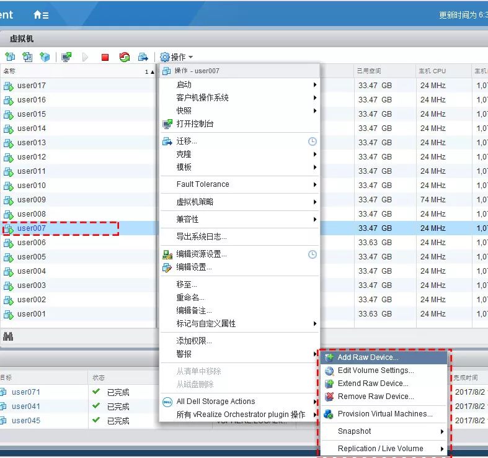Click the 编辑资源设置 icon in menu

click(167, 254)
